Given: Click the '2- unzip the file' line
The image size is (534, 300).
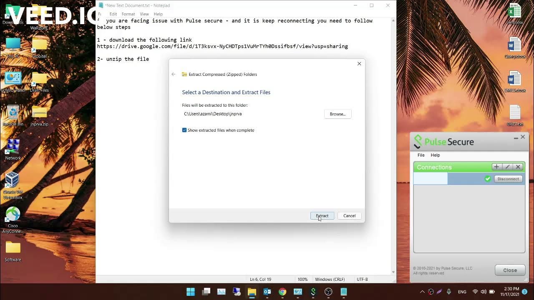Looking at the screenshot, I should [123, 59].
